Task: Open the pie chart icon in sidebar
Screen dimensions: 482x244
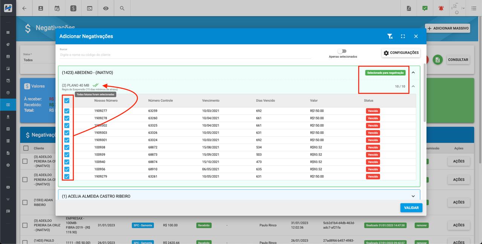Action: pos(8,45)
